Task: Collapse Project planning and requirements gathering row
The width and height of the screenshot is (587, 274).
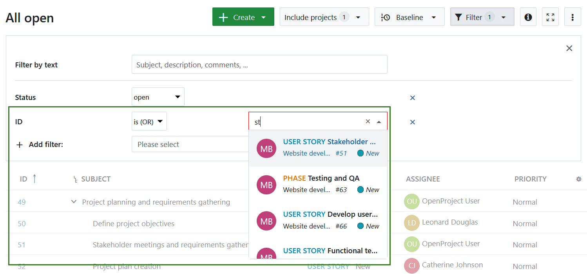Action: pos(74,201)
